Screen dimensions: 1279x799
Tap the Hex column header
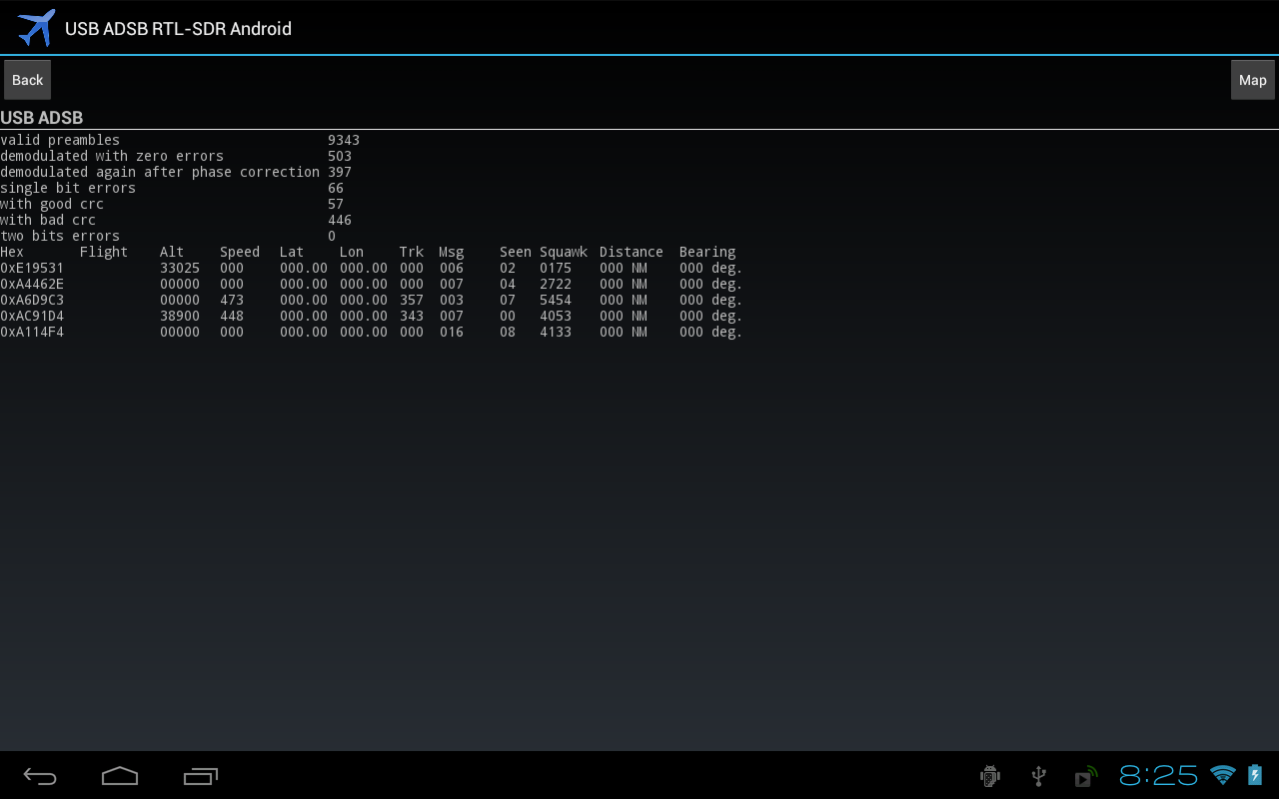[12, 252]
